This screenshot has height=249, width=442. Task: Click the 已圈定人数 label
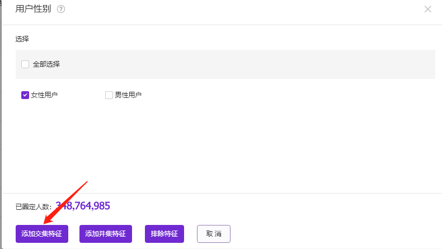(x=33, y=207)
